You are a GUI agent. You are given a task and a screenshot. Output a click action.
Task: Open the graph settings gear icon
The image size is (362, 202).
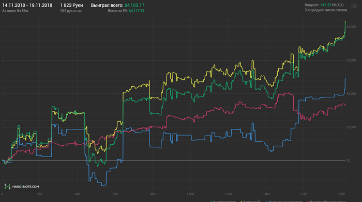(x=354, y=6)
